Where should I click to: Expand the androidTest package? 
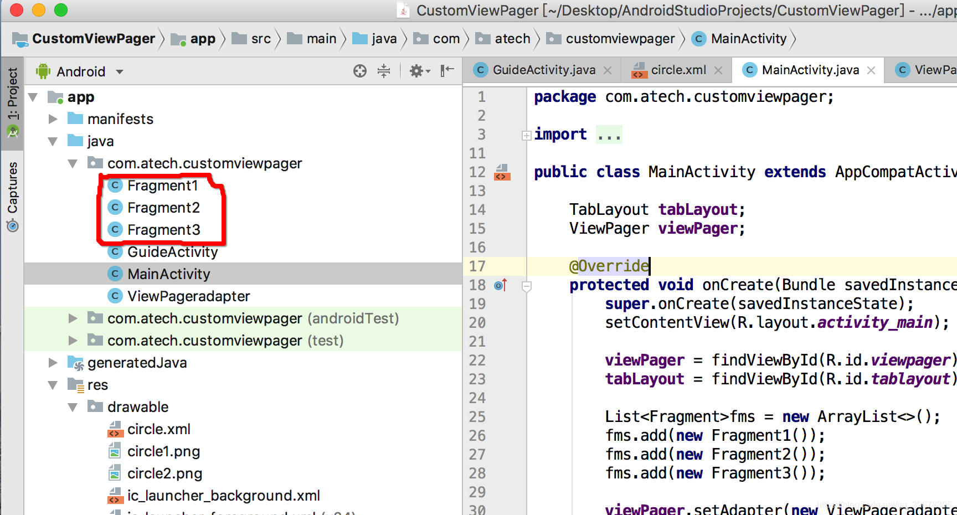tap(73, 318)
